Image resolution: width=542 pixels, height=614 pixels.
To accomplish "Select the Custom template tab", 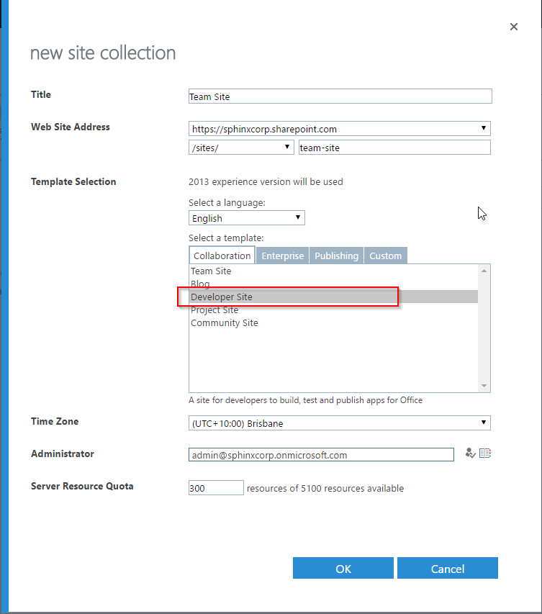I will [385, 256].
